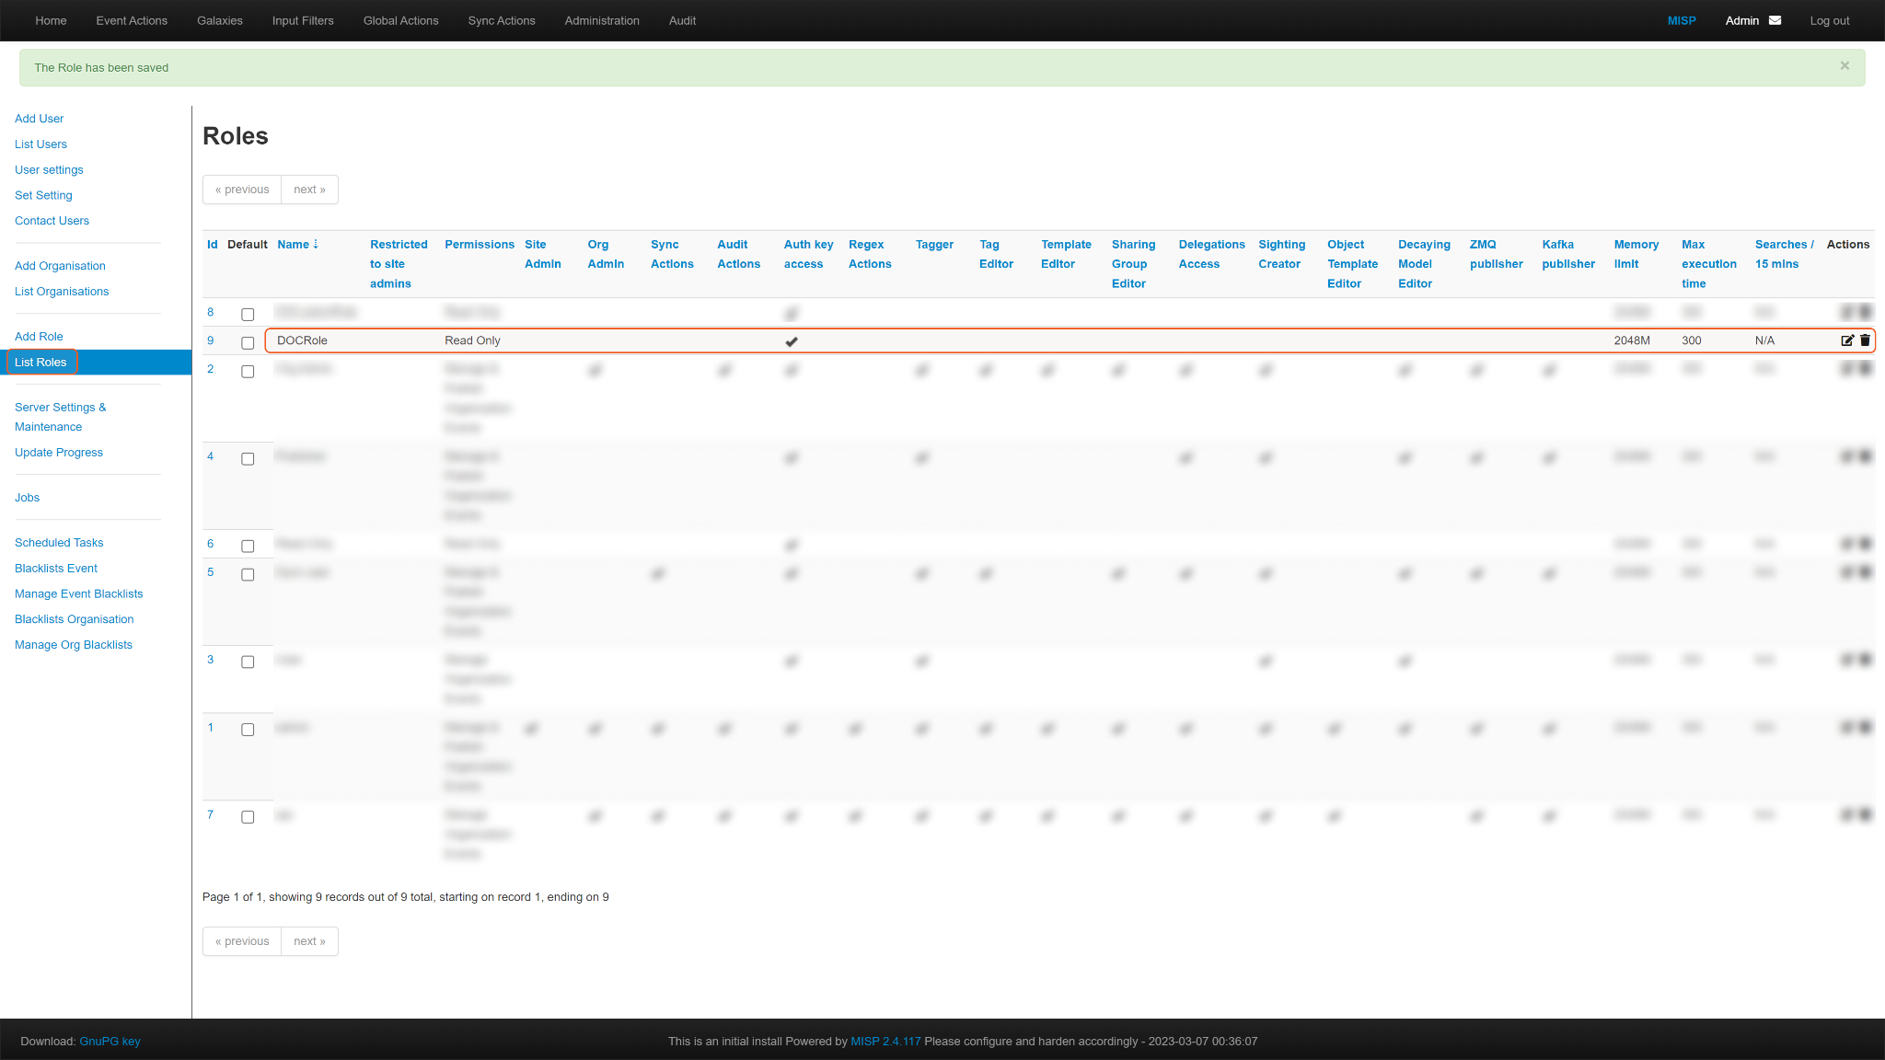Image resolution: width=1885 pixels, height=1060 pixels.
Task: Go to the Home menu item
Action: (51, 20)
